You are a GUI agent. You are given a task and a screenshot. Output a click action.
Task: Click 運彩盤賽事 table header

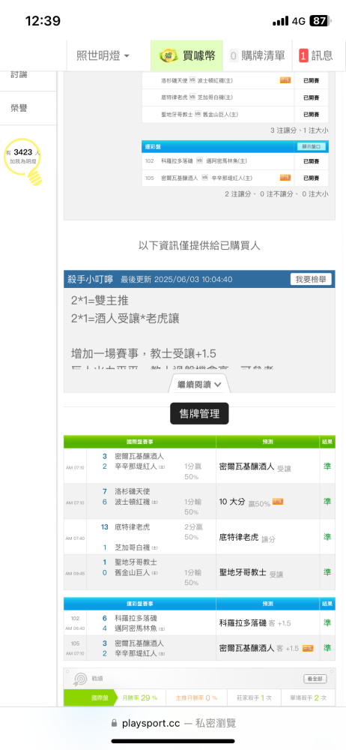click(139, 603)
